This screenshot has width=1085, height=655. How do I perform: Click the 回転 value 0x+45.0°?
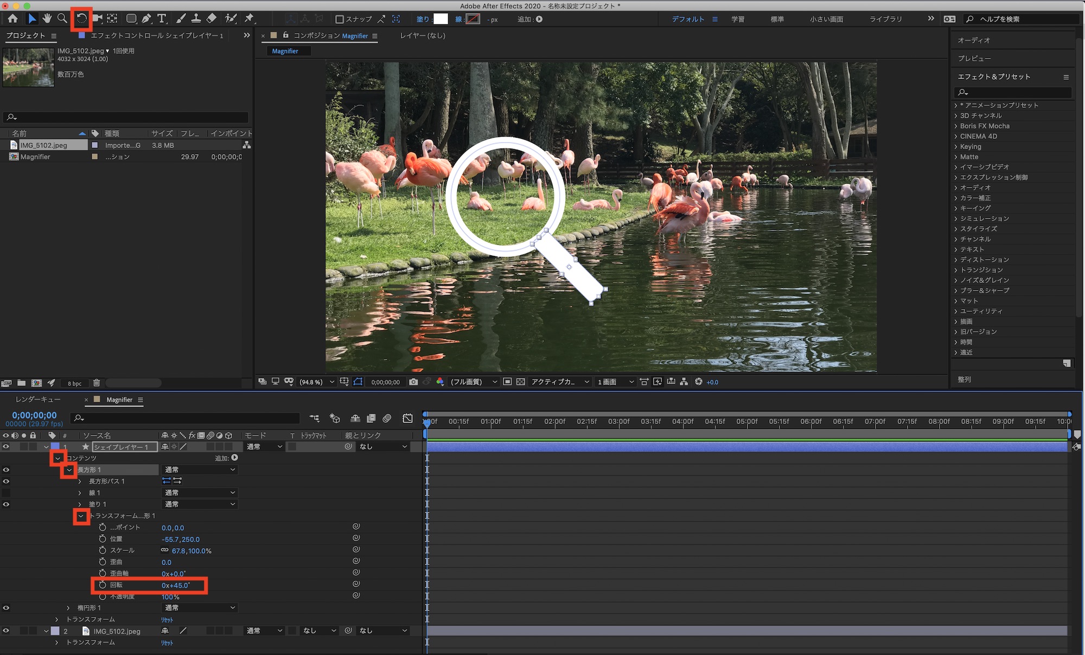click(175, 586)
